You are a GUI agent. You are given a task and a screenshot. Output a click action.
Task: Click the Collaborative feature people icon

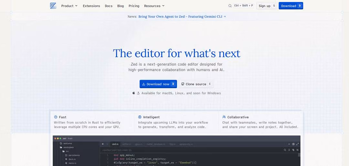tap(224, 117)
